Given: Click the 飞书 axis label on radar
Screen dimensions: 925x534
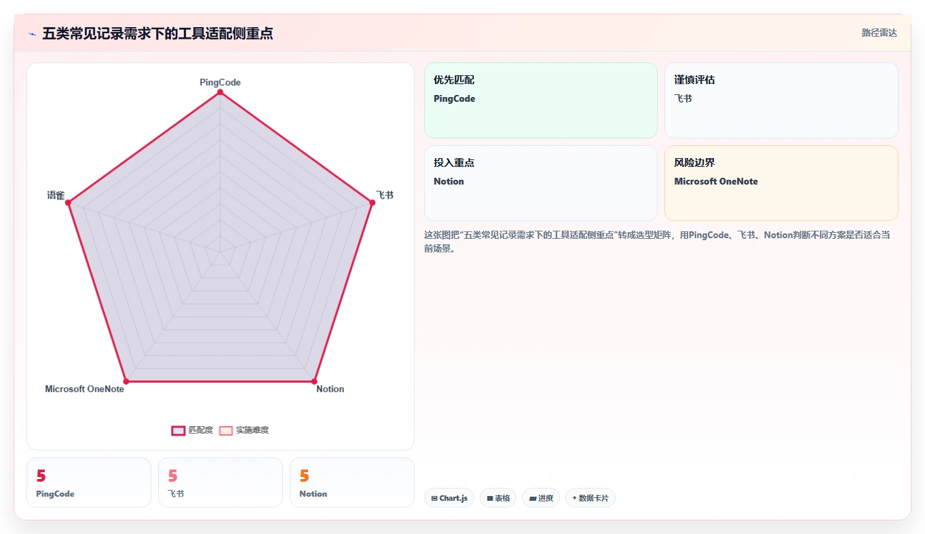Looking at the screenshot, I should pos(385,195).
